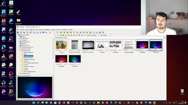Expand the Фильмы folder node
Viewport: 188px width, 105px height.
(x=21, y=70)
